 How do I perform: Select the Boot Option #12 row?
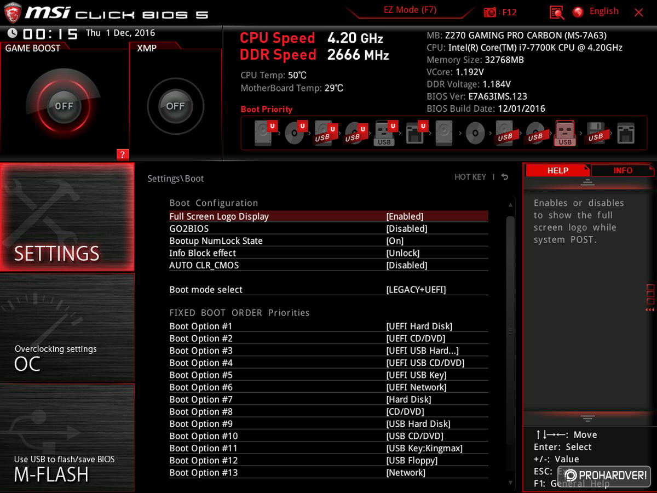tap(328, 461)
